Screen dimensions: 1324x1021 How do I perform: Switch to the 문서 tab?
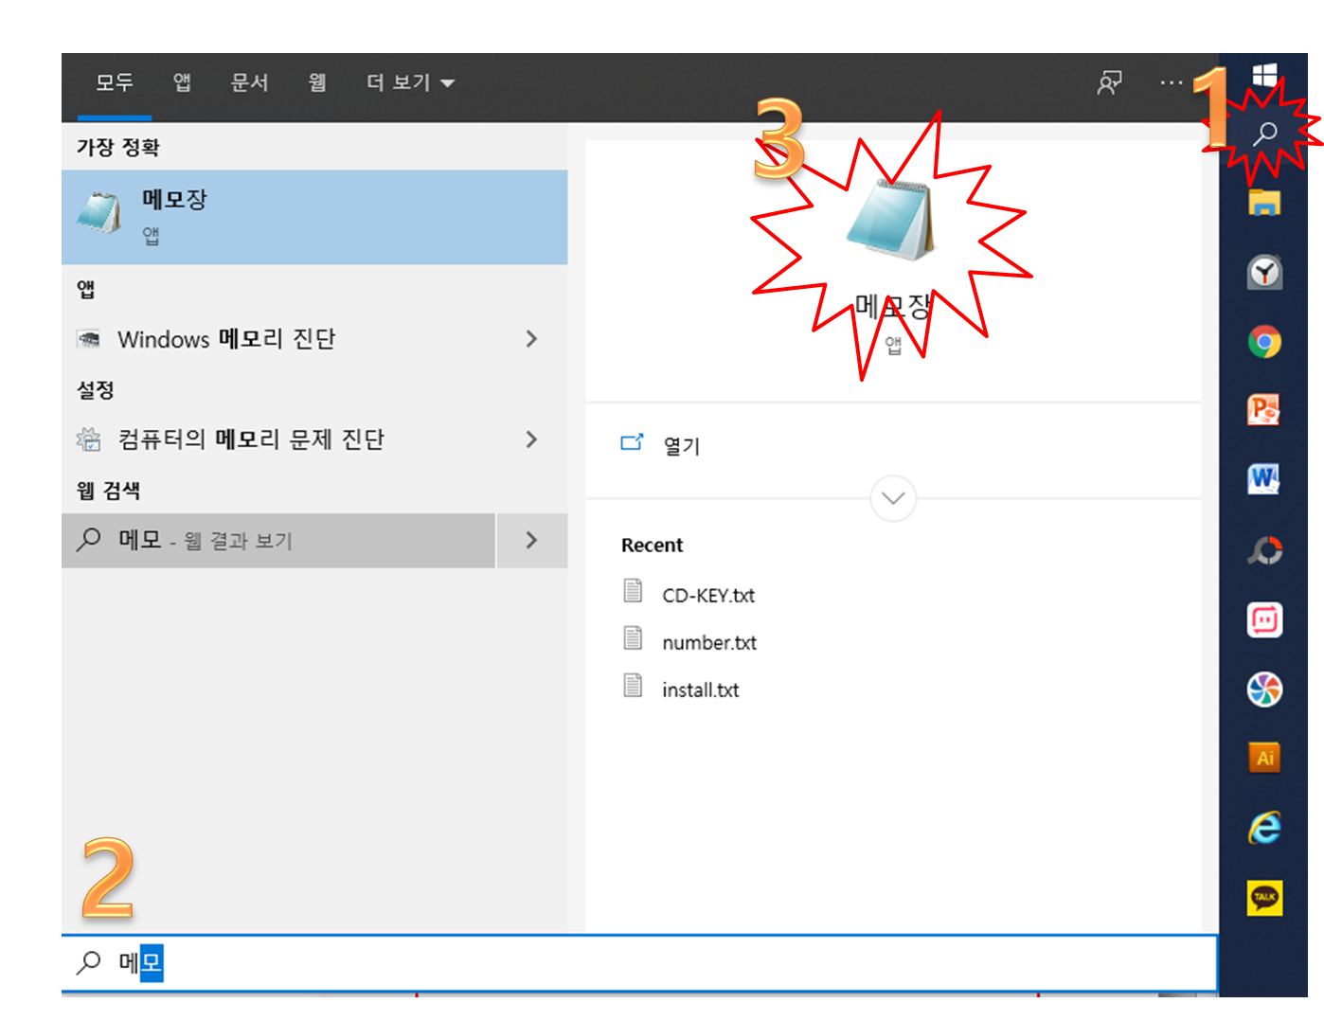[250, 82]
